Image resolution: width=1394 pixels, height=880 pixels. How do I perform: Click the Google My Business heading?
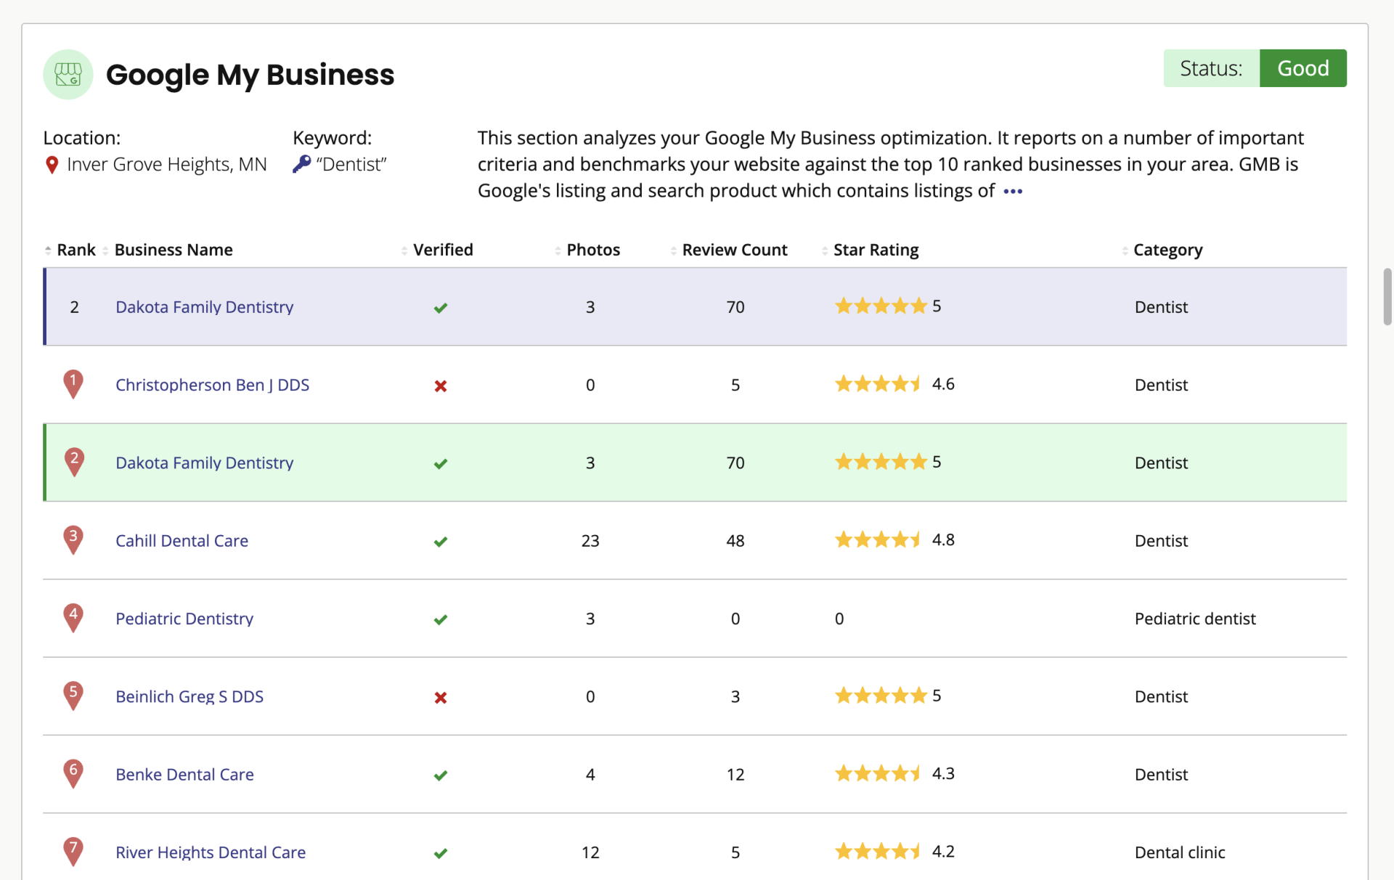point(250,75)
